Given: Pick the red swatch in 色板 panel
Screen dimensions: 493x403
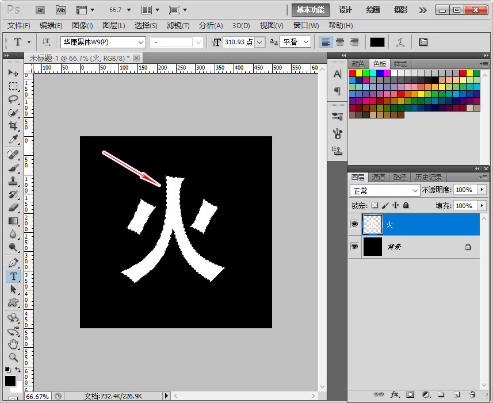Looking at the screenshot, I should pos(353,73).
